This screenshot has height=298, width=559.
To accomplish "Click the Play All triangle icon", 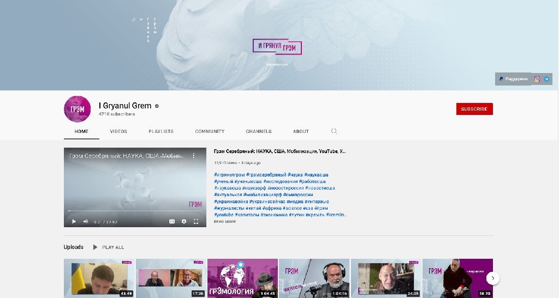I will (x=95, y=247).
